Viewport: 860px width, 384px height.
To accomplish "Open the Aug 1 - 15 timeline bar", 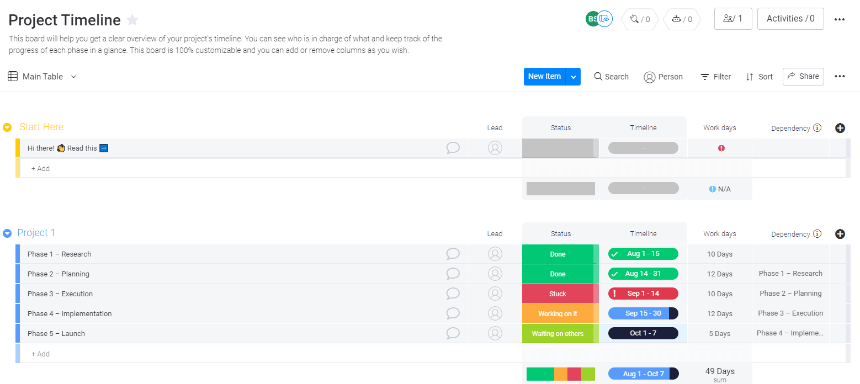I will click(x=643, y=254).
